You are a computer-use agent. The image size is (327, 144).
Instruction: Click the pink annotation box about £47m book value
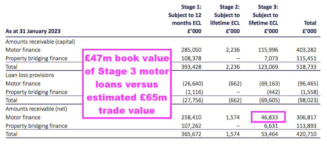point(127,84)
